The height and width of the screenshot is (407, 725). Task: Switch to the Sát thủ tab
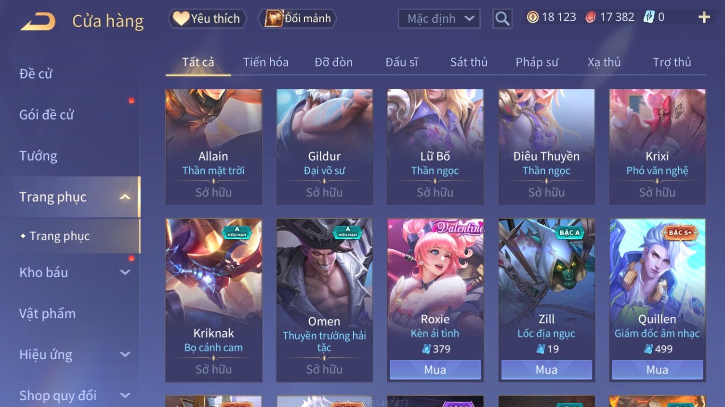tap(469, 62)
